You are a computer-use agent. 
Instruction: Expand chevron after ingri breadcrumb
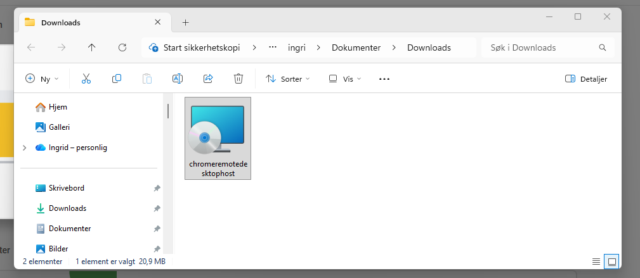pyautogui.click(x=319, y=47)
